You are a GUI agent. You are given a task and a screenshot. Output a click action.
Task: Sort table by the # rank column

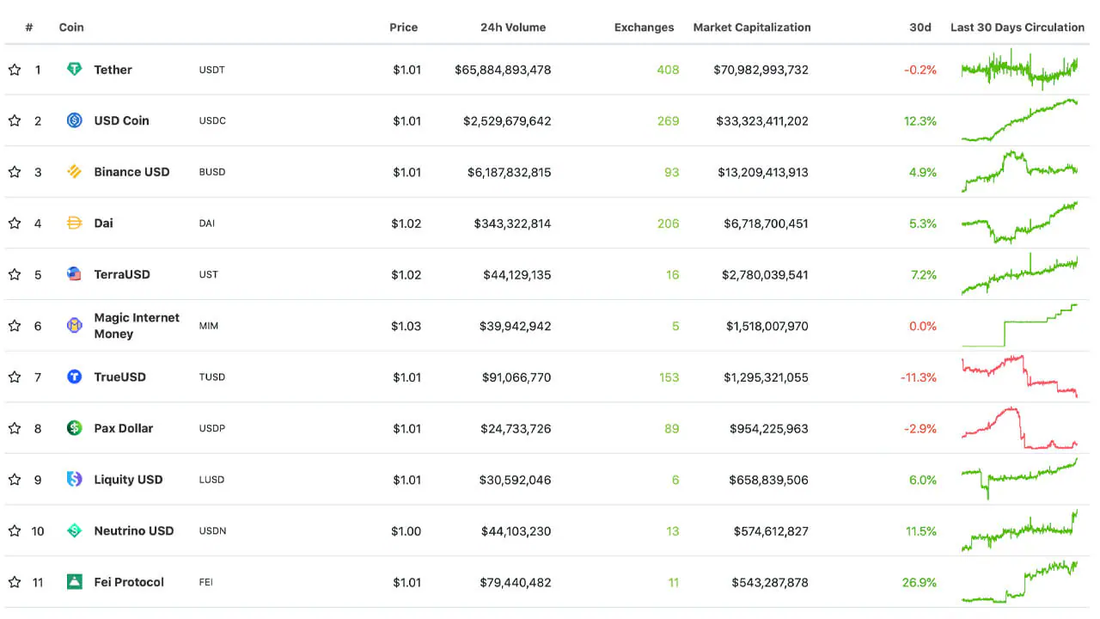pyautogui.click(x=29, y=28)
